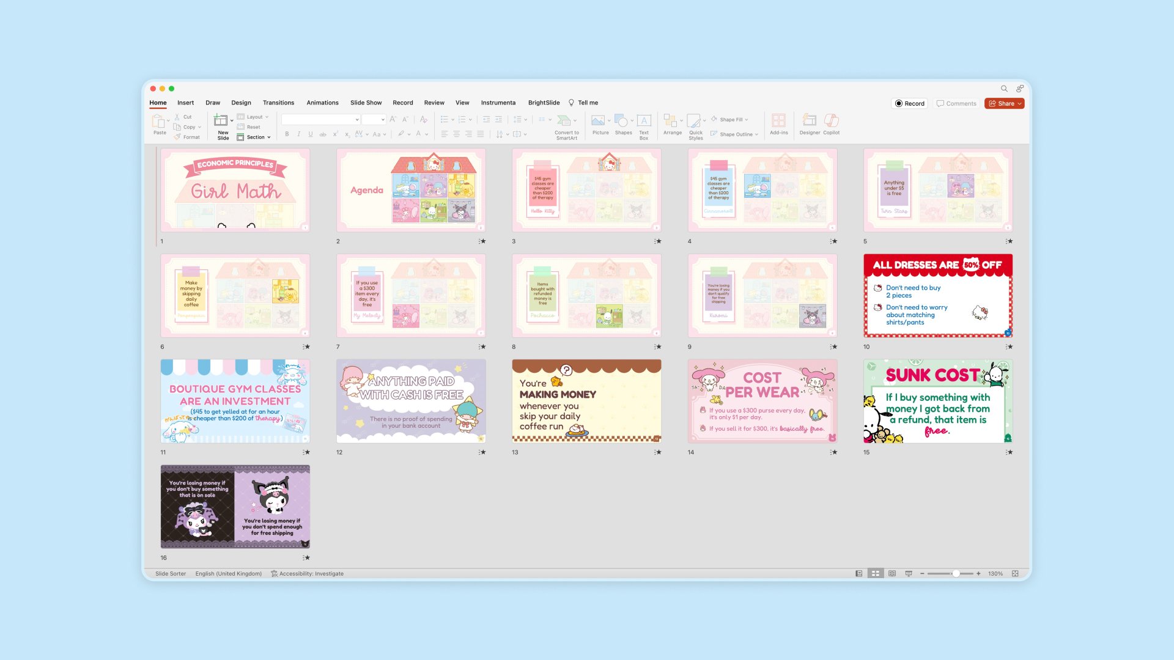This screenshot has height=660, width=1174.
Task: Click the Add-ins icon
Action: [778, 120]
